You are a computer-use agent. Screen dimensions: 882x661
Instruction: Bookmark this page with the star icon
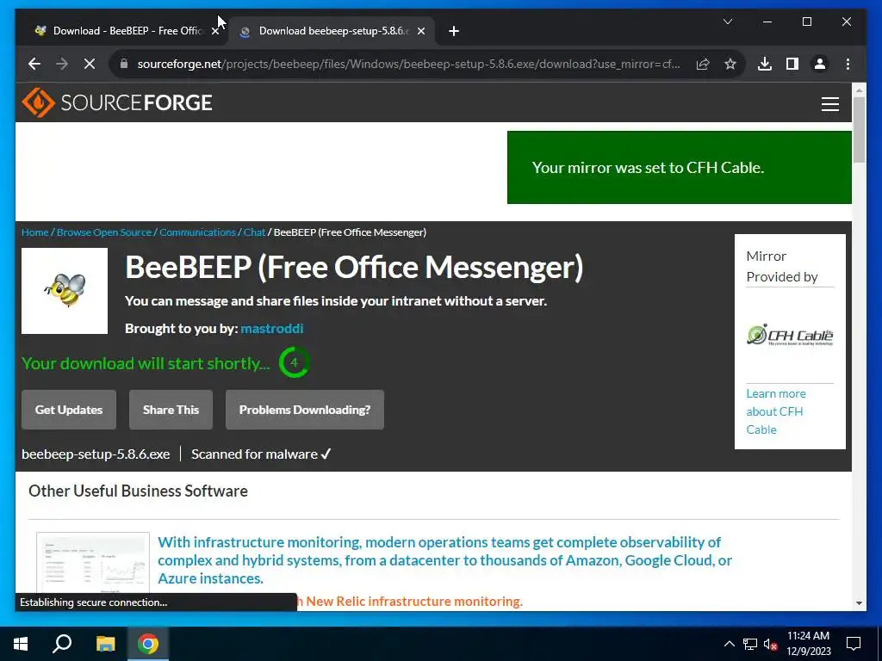click(730, 64)
